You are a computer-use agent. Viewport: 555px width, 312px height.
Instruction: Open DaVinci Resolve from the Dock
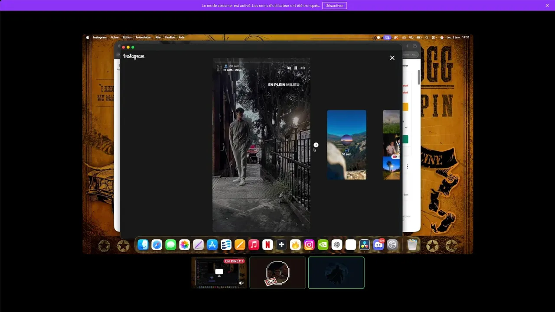pos(365,245)
